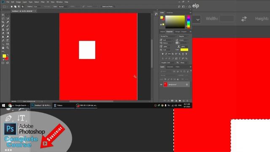
Task: Open the History panel icon in dock
Action: coord(156,14)
